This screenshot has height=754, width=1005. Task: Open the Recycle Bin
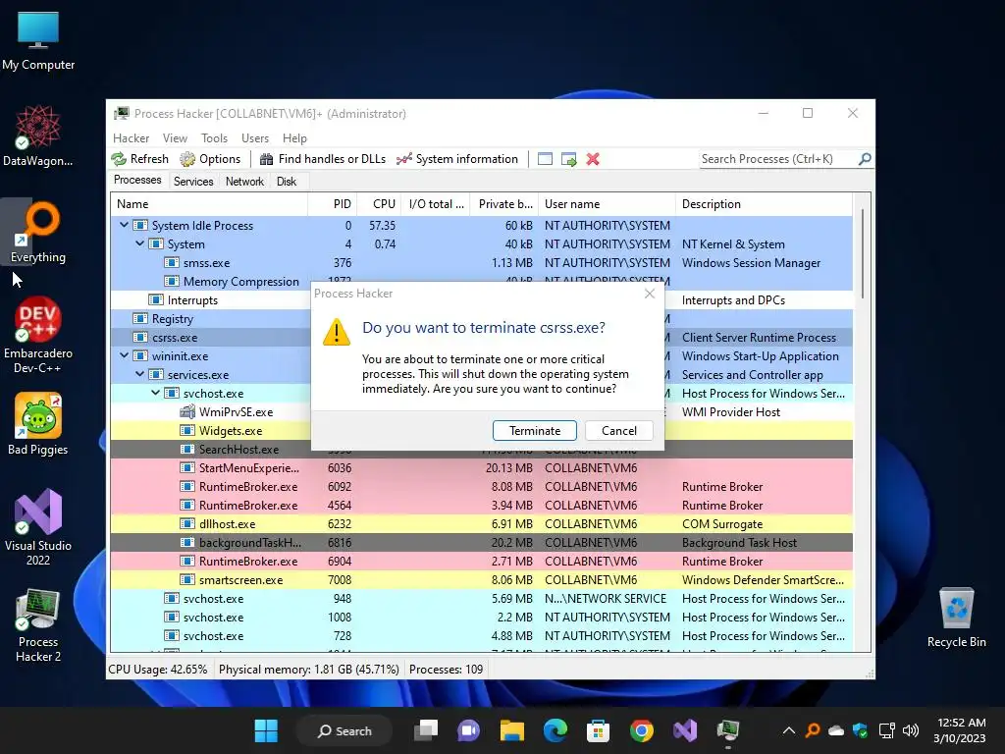956,618
